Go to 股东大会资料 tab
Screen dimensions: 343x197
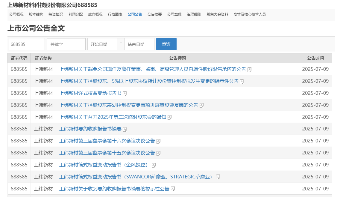(x=217, y=14)
